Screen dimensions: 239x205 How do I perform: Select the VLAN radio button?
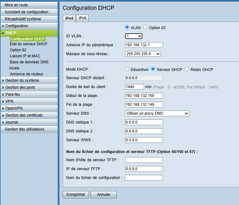(x=127, y=28)
